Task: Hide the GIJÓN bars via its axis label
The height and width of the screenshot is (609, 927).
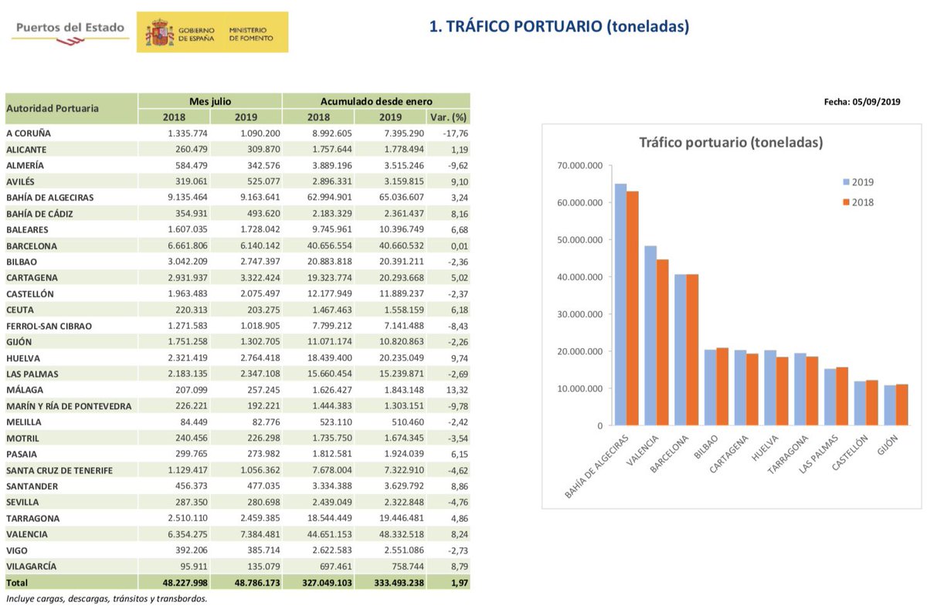Action: (889, 444)
